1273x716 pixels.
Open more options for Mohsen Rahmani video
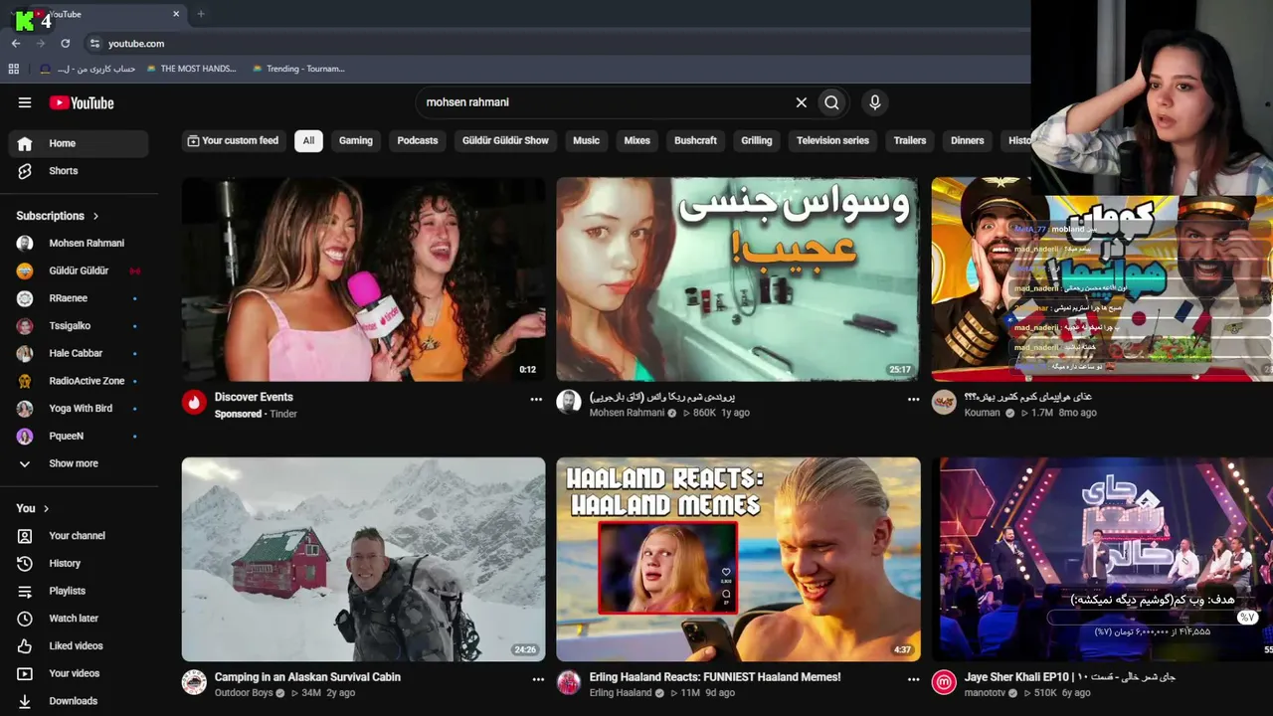point(913,399)
